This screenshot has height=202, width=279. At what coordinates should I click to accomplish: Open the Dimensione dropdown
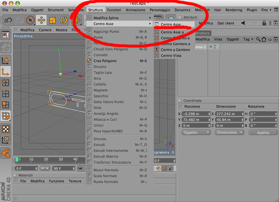[229, 132]
